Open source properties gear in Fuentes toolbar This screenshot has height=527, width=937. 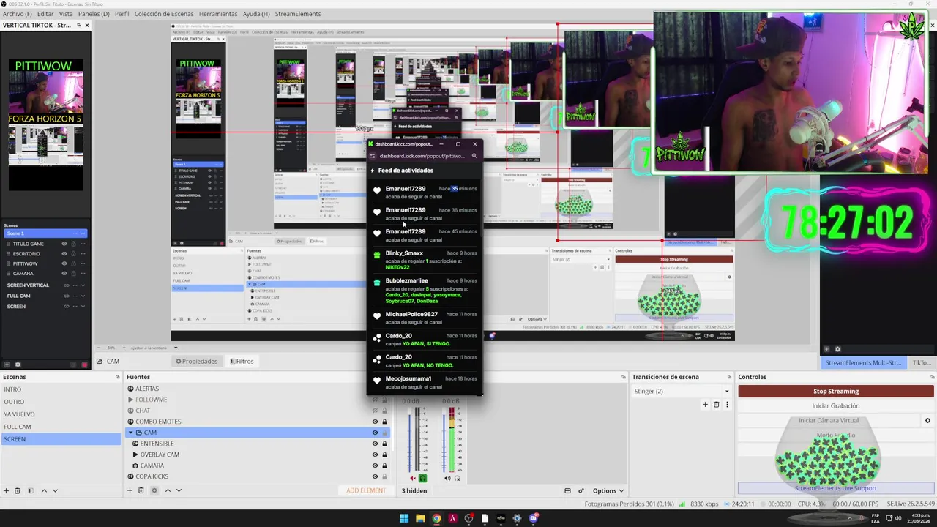click(154, 490)
